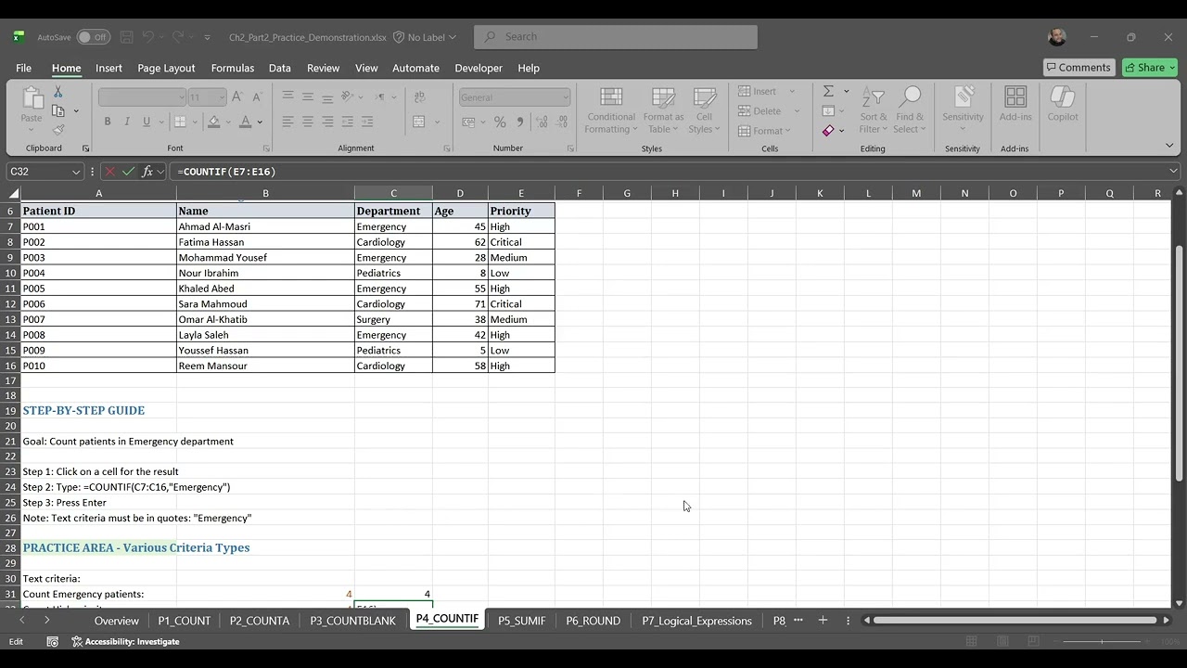Switch to Overview sheet tab

pos(117,621)
